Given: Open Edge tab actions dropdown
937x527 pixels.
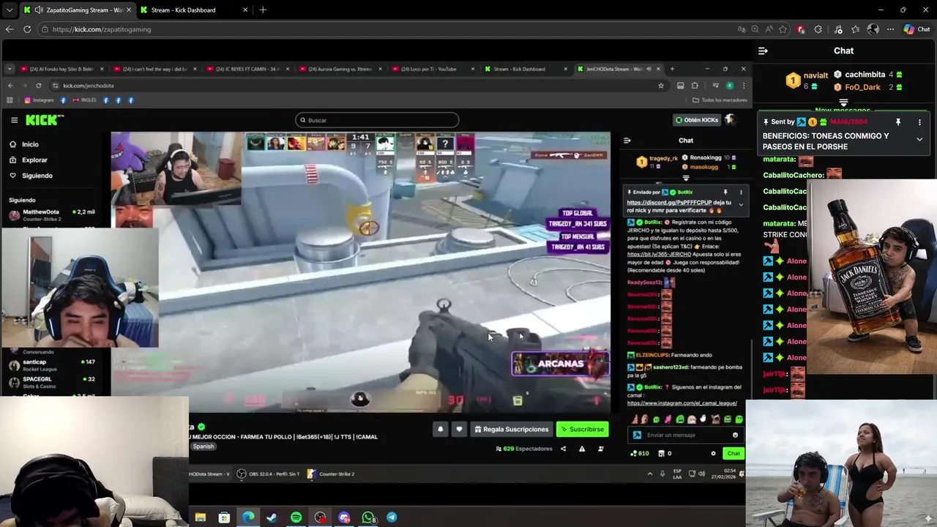Looking at the screenshot, I should point(9,10).
